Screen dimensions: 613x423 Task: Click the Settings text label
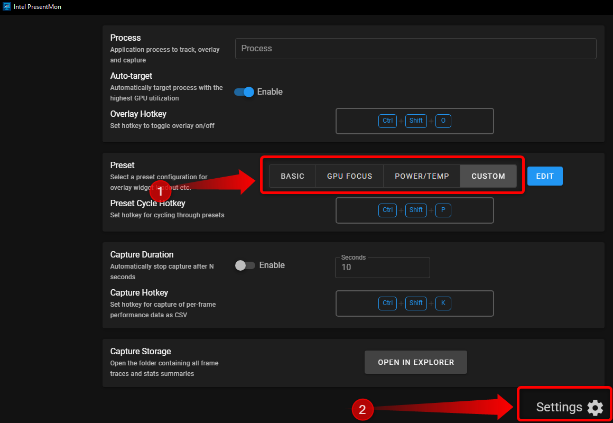pos(559,407)
